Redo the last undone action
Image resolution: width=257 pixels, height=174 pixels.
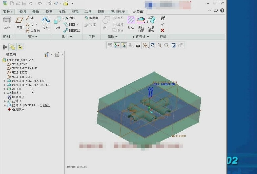[x=40, y=3]
